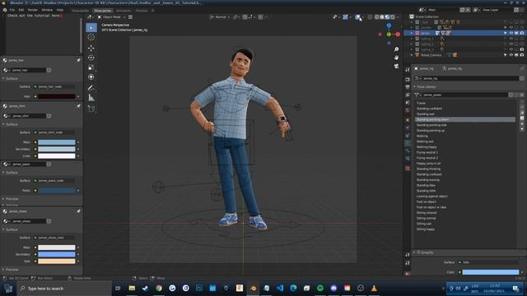The image size is (527, 296).
Task: Select the Measure tool
Action: [x=91, y=98]
